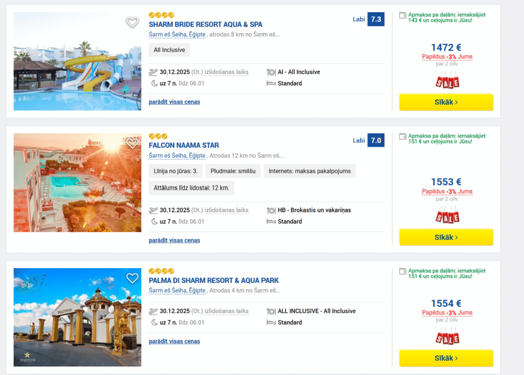Open Sīkāk details for 1472 € offer

(x=446, y=102)
